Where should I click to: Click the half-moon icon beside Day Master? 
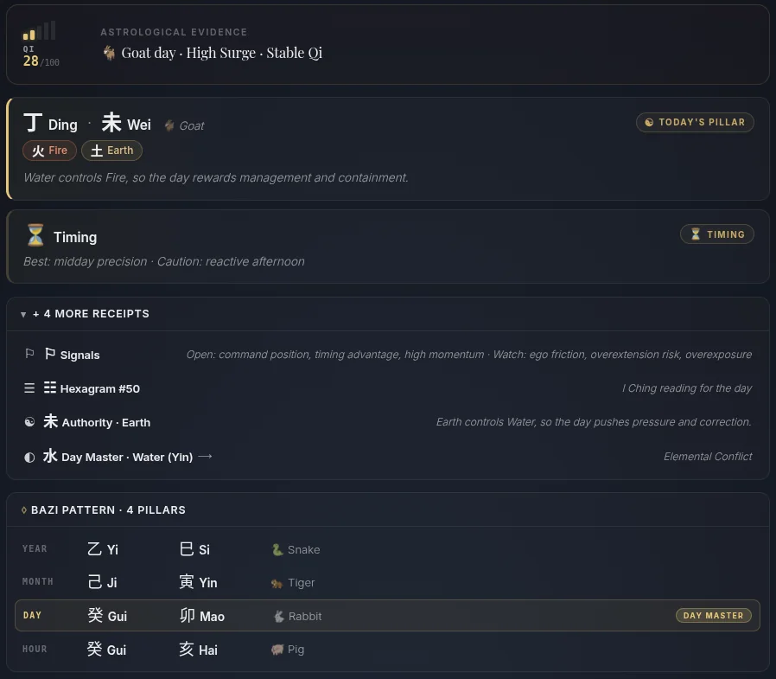(29, 457)
